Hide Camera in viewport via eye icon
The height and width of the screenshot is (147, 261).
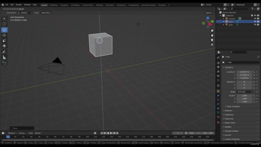pos(255,18)
